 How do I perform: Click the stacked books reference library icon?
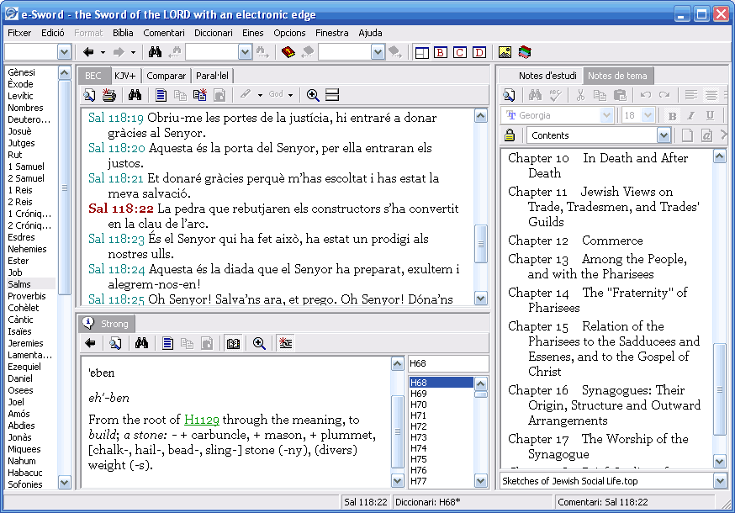click(525, 52)
